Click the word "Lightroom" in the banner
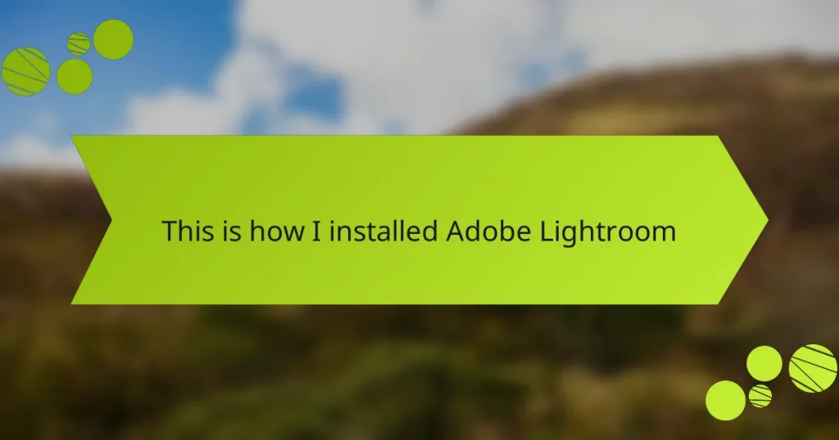839x440 pixels. tap(607, 232)
